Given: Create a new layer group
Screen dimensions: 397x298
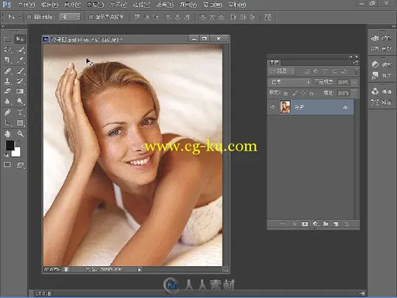Looking at the screenshot, I should pyautogui.click(x=326, y=223).
